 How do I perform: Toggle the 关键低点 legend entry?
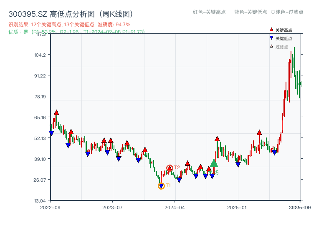click(281, 38)
